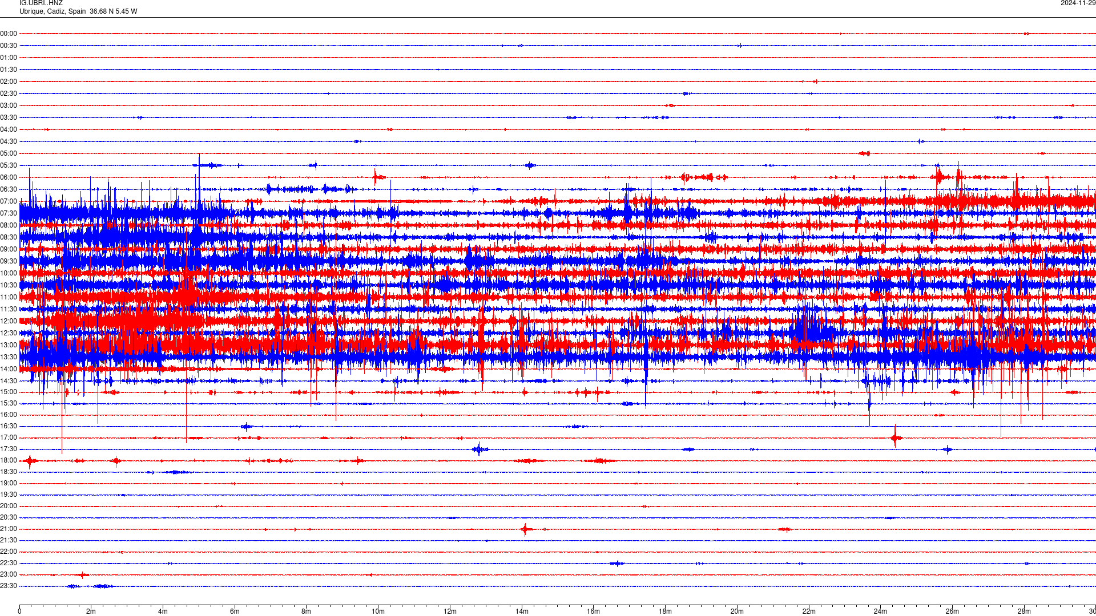Select the 02:30 row label

tap(9, 94)
